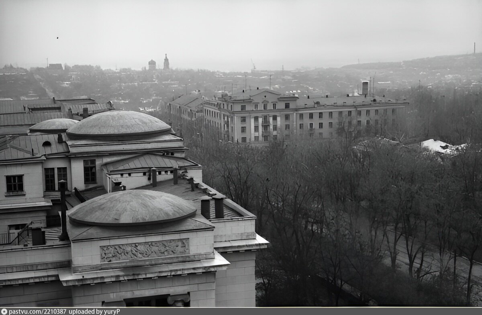Click the distant bell tower on the horizon
The width and height of the screenshot is (482, 315).
pos(166,63)
